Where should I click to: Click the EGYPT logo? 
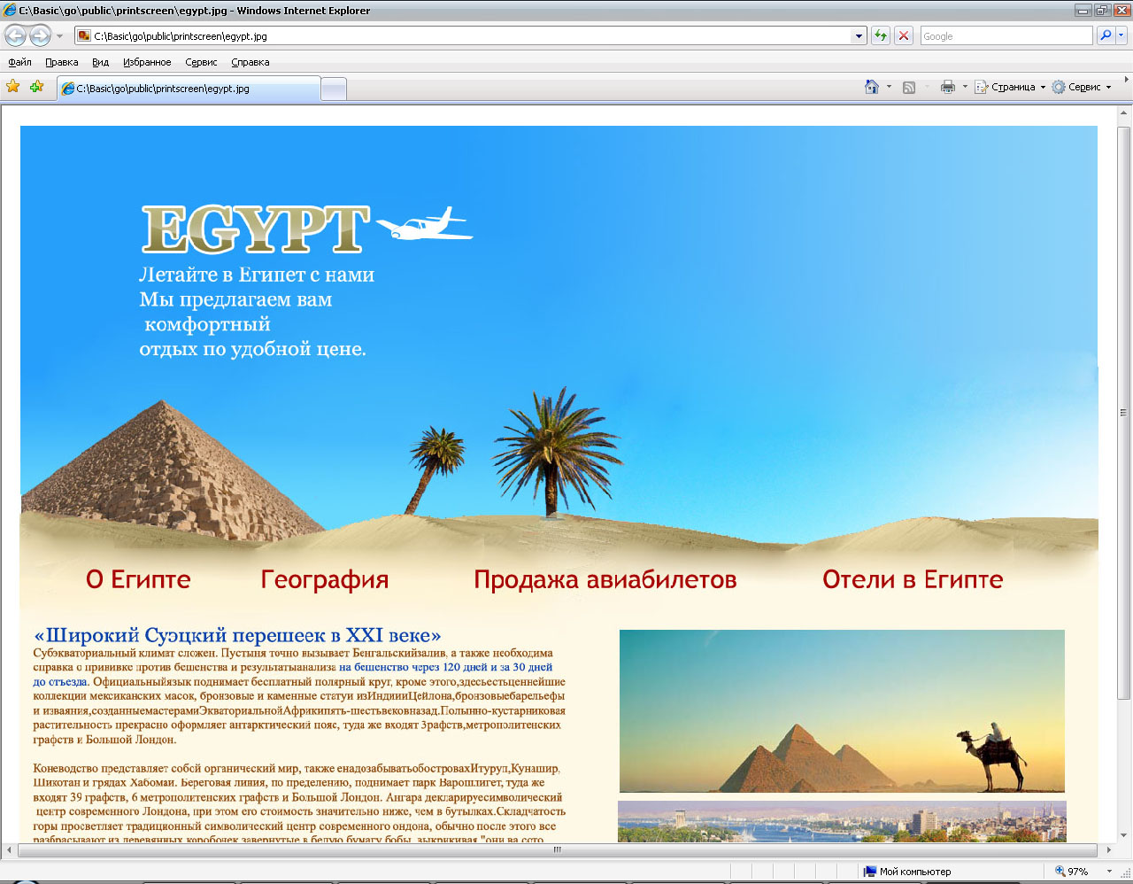tap(255, 229)
